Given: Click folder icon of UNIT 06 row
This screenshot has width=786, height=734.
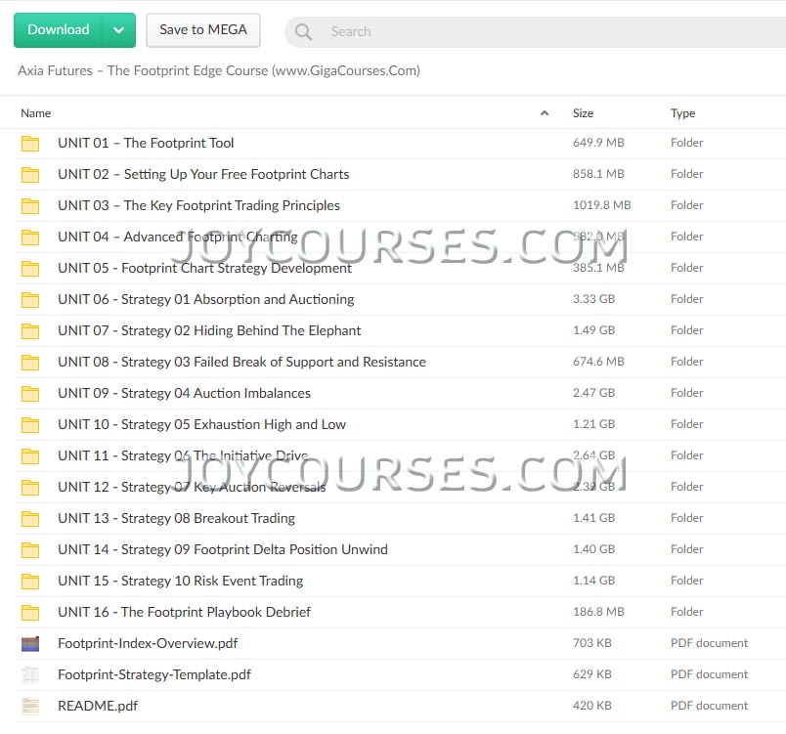Looking at the screenshot, I should [x=30, y=300].
